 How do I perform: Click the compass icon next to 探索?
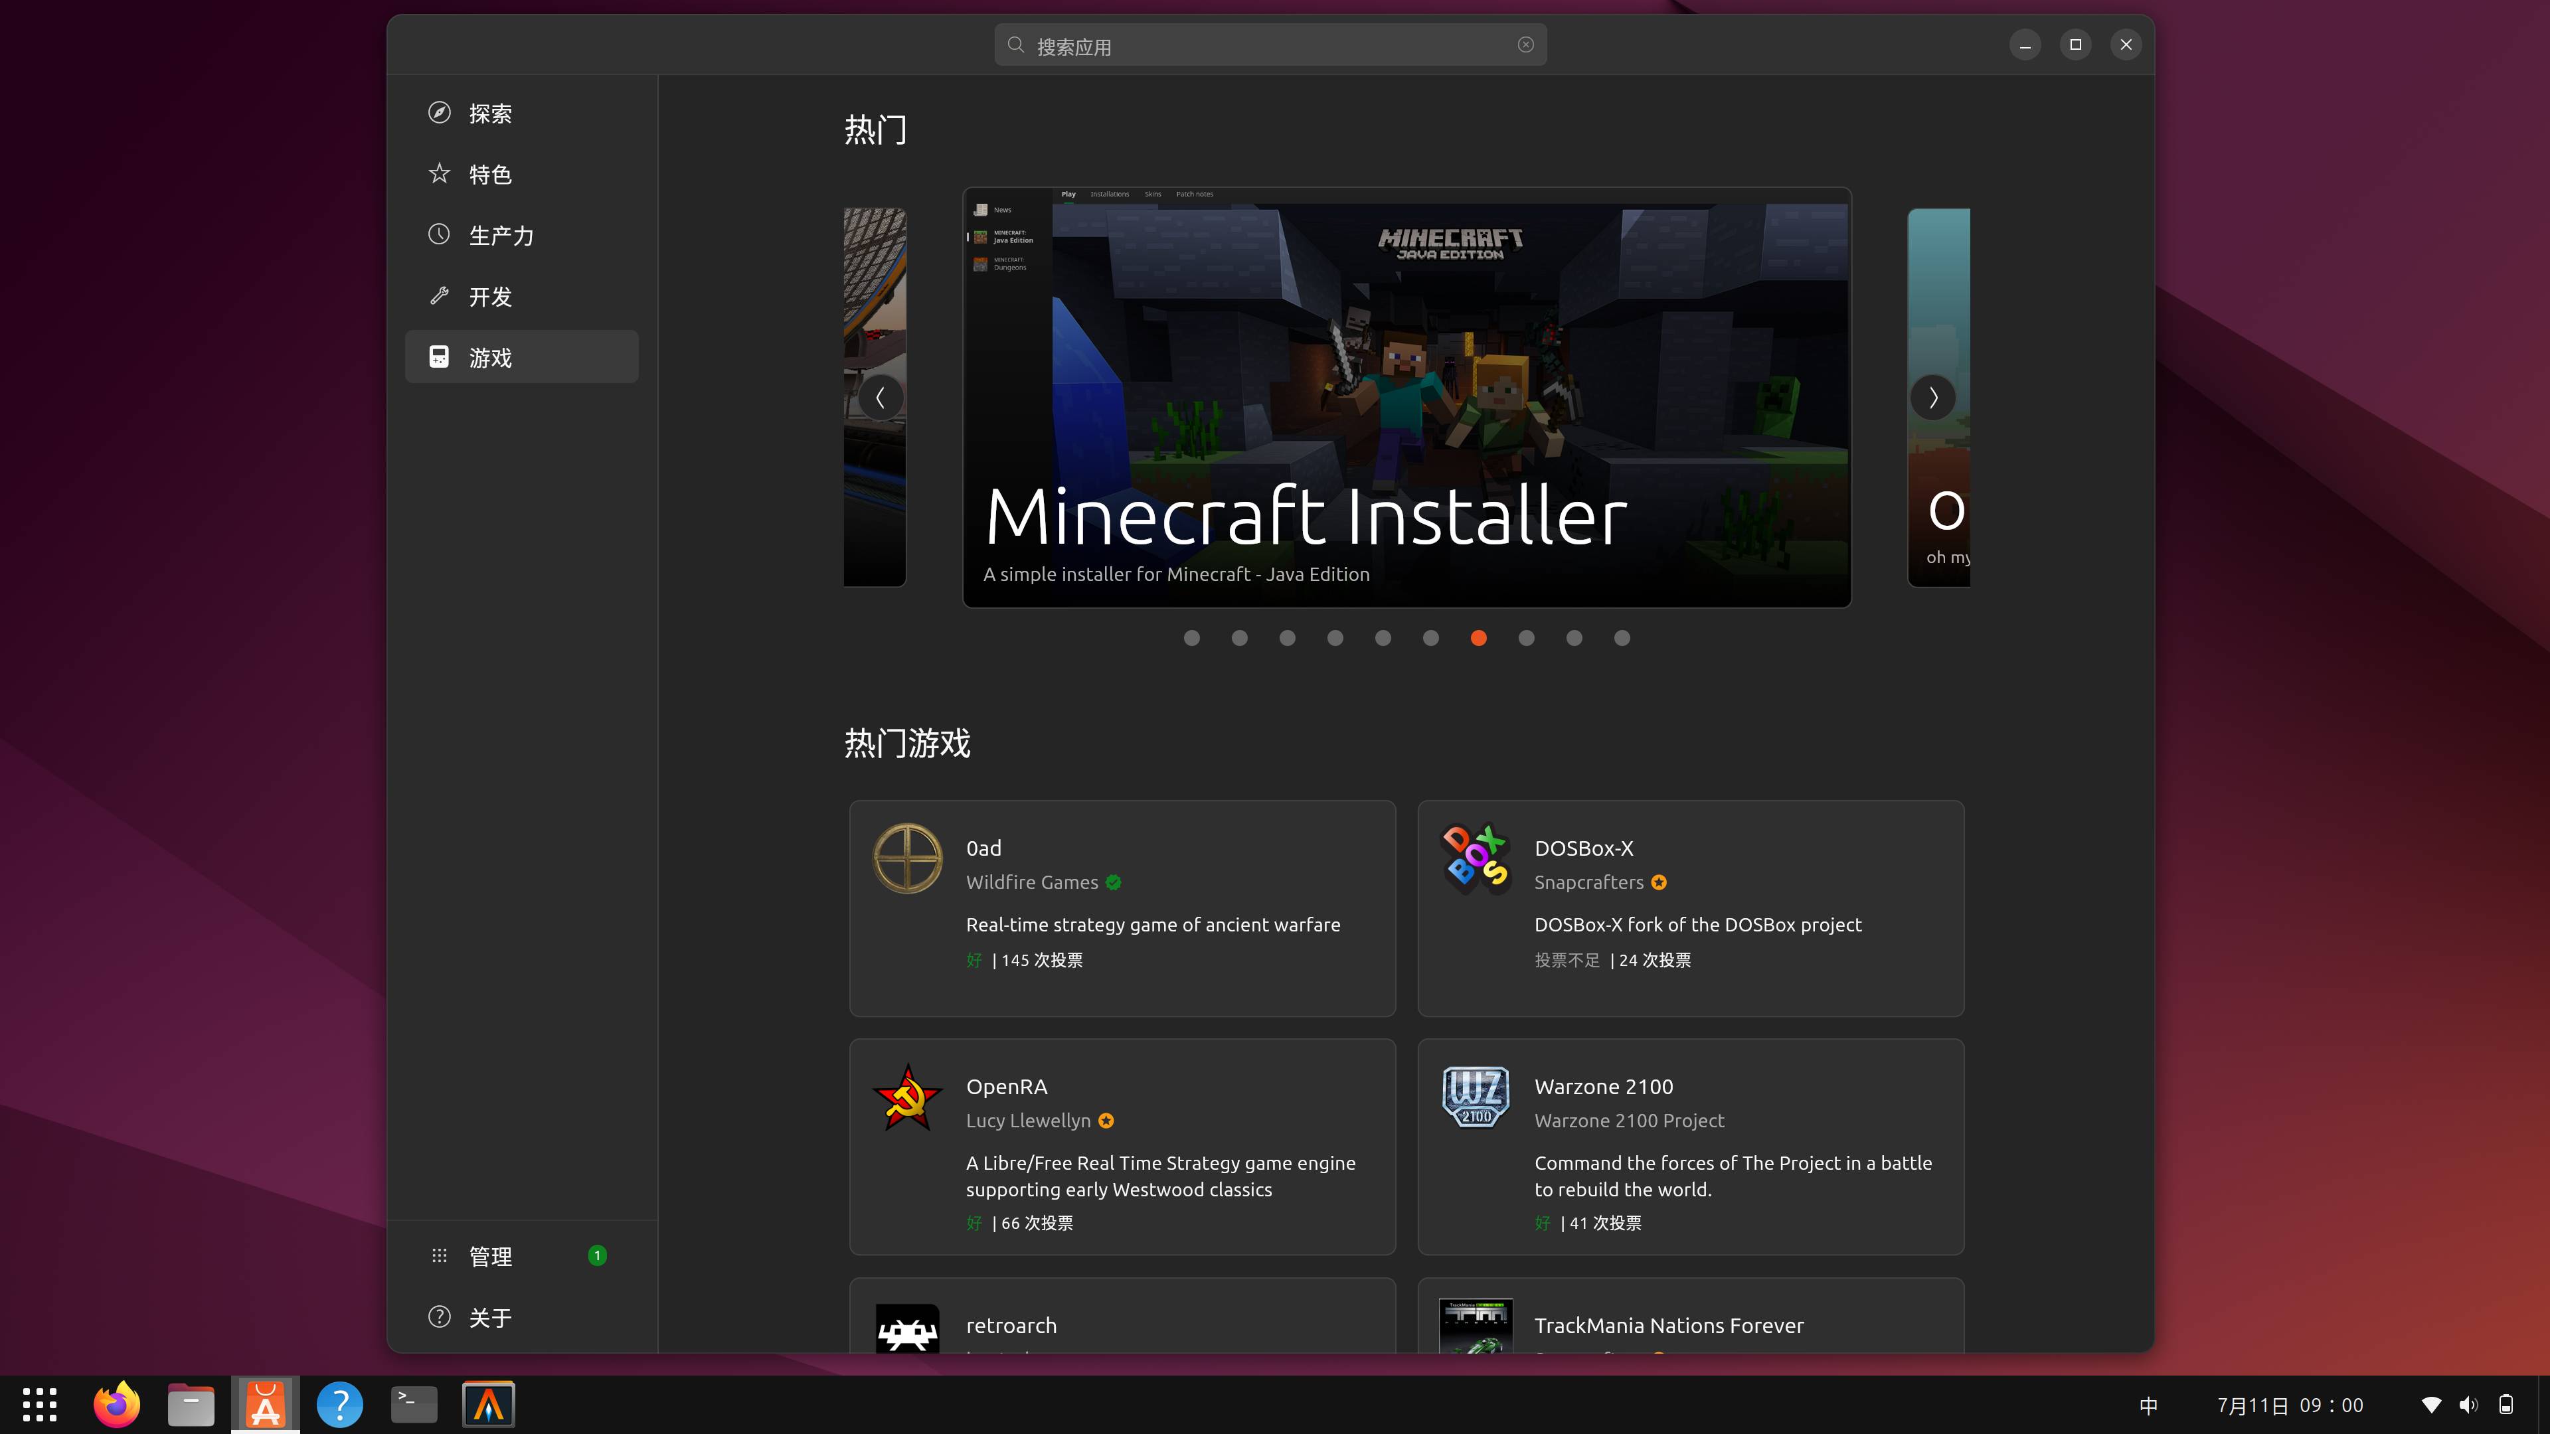tap(440, 113)
